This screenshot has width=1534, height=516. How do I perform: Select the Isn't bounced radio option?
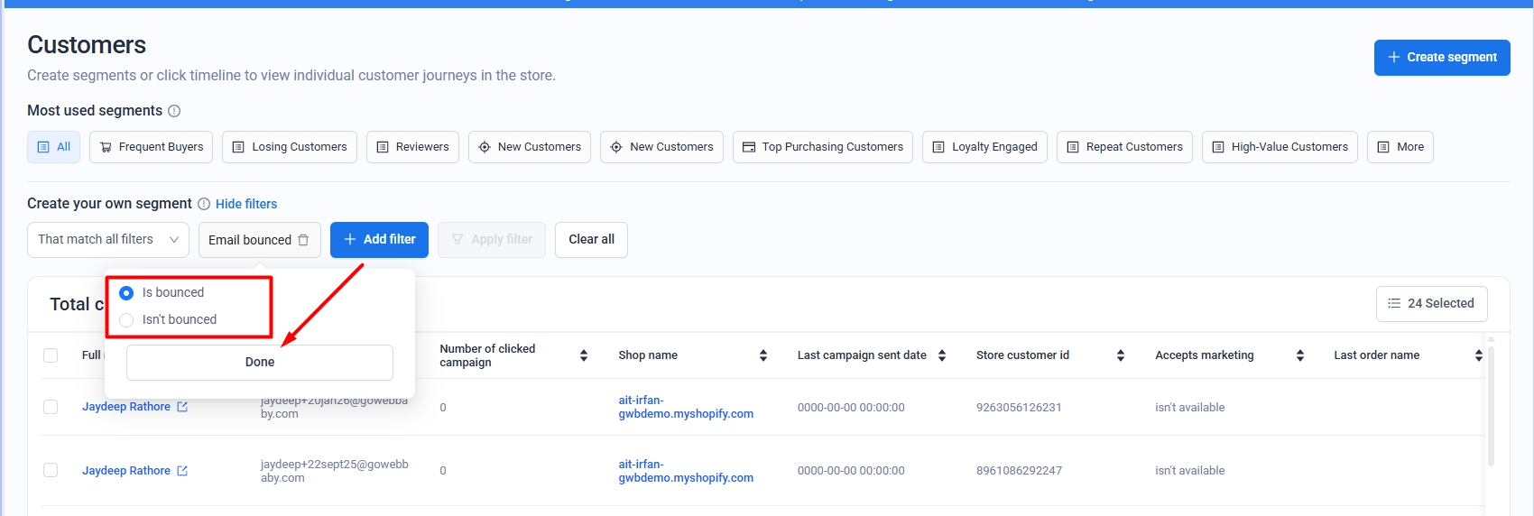pyautogui.click(x=126, y=320)
